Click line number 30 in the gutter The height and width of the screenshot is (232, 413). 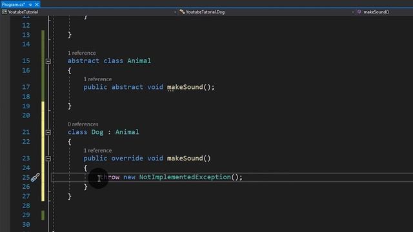[26, 225]
